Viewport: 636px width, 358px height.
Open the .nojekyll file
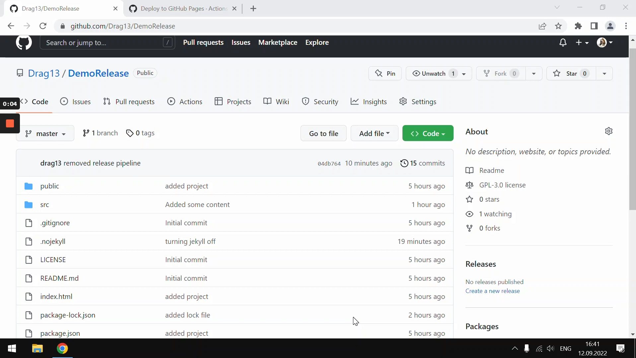pos(53,241)
